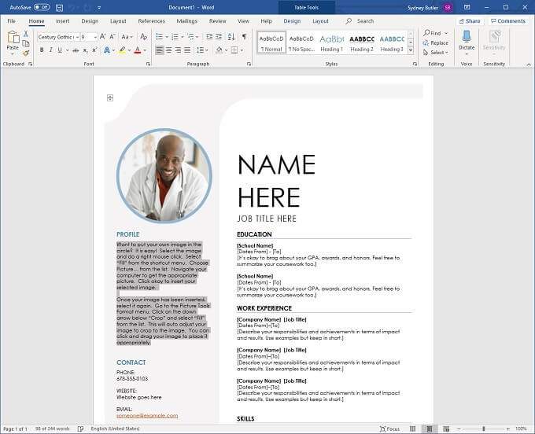
Task: Open the someone@example.com email link
Action: tap(147, 415)
